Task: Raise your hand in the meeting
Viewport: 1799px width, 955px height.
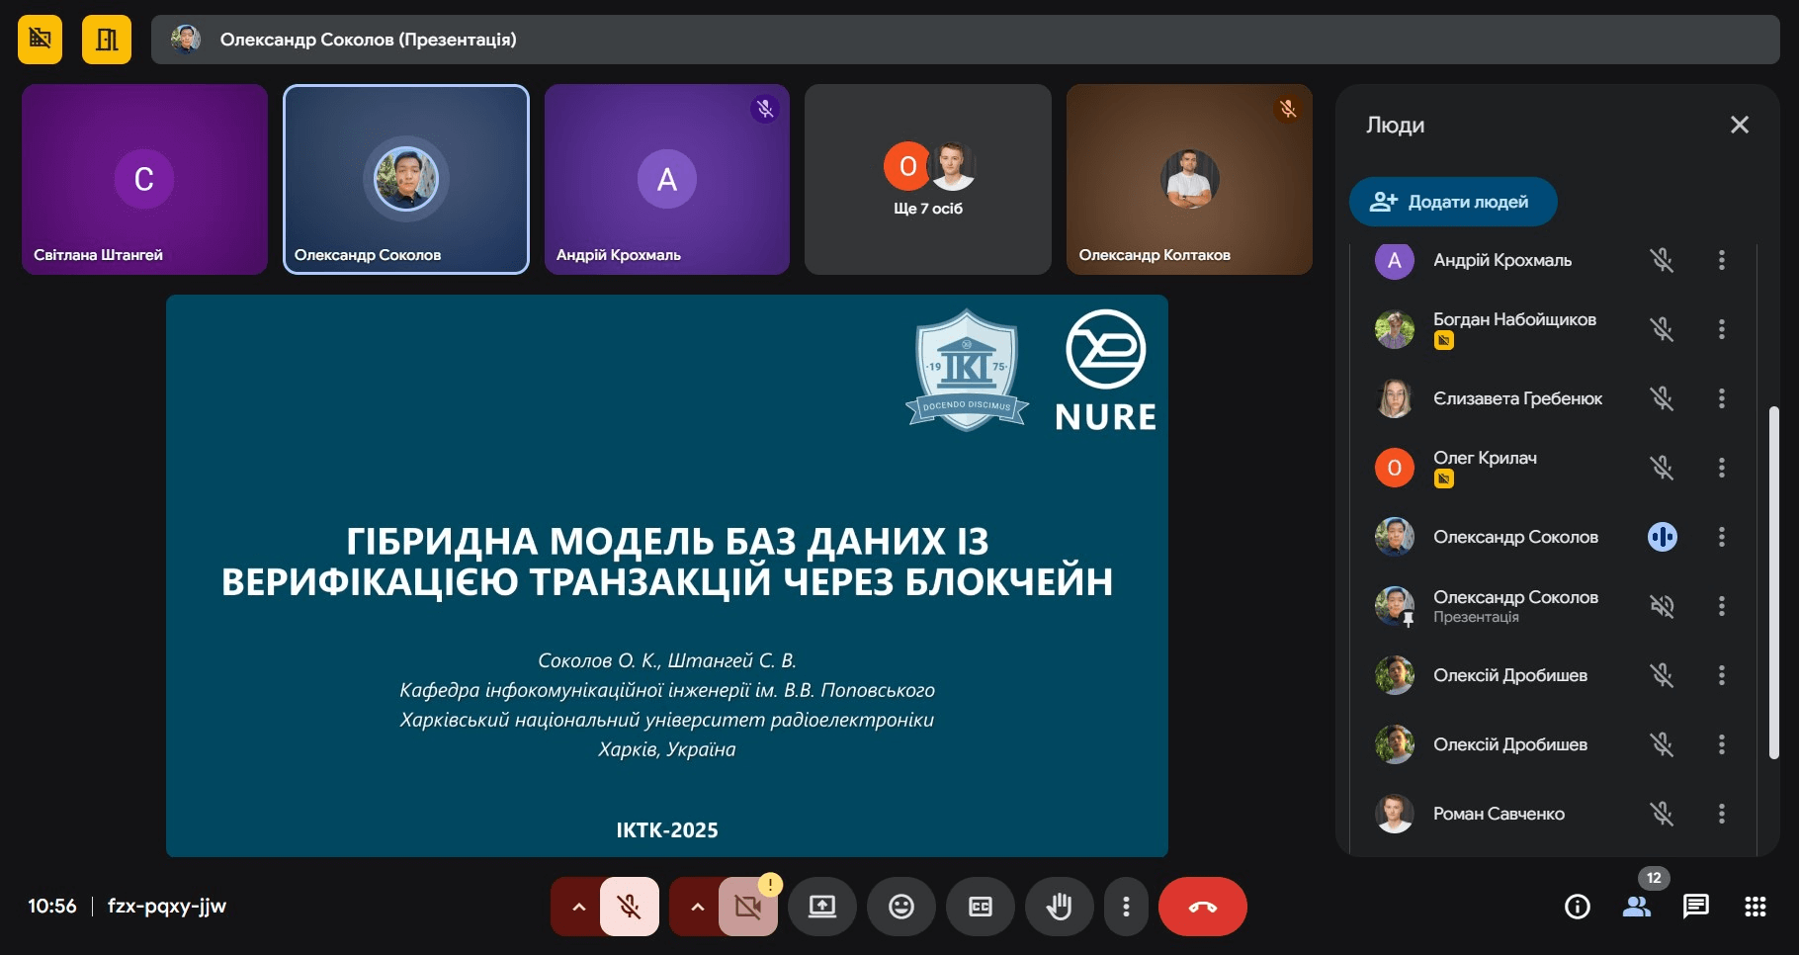Action: [1059, 907]
